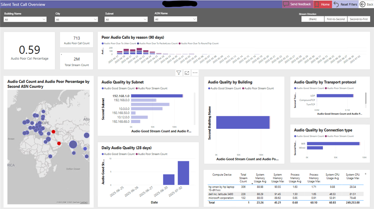Click the Send feedback speech bubble icon
374x209 pixels.
tap(286, 4)
